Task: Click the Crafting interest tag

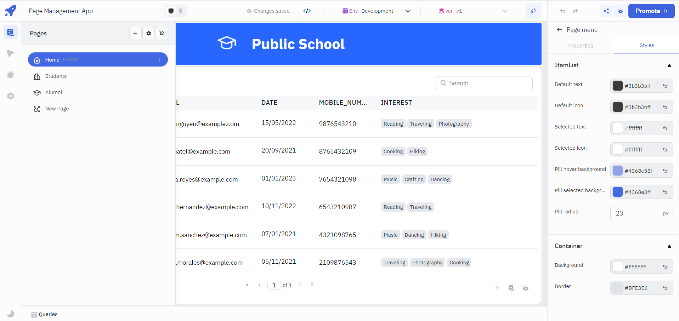Action: pos(414,179)
